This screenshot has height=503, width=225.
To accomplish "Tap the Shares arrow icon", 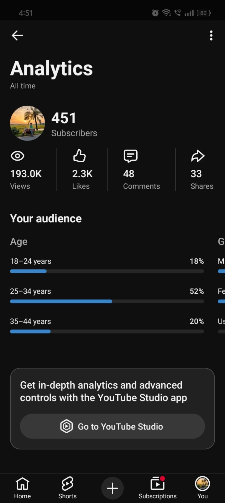I will 198,156.
